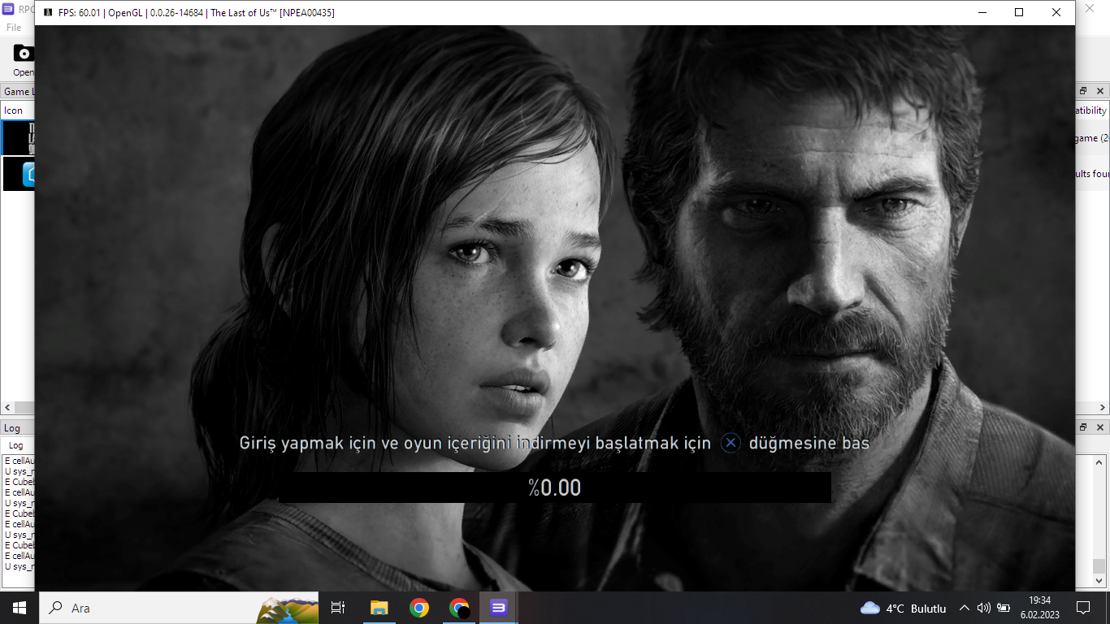
Task: Click the game list left scroll arrow
Action: click(x=7, y=408)
